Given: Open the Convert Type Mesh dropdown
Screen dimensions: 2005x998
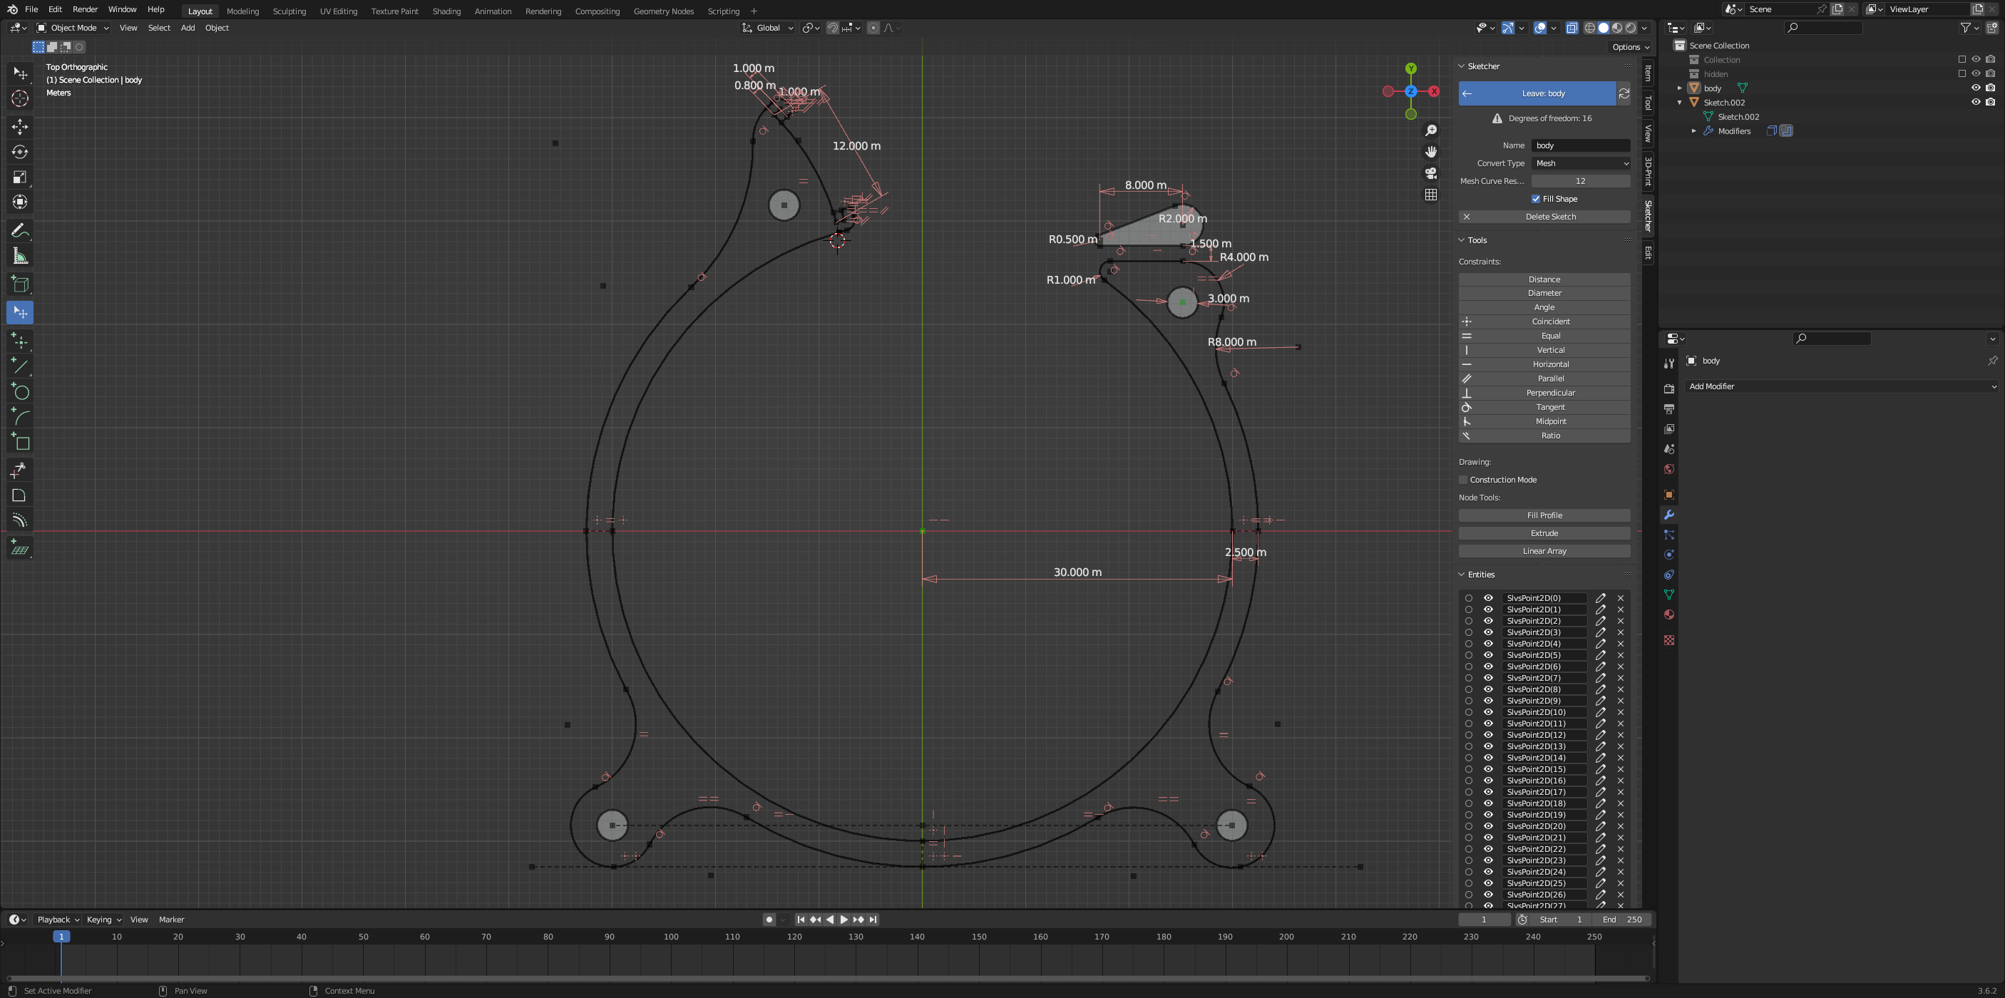Looking at the screenshot, I should coord(1581,163).
